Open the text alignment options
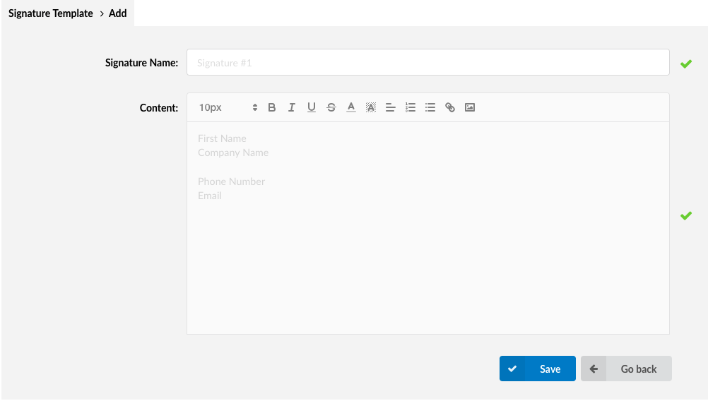Viewport: 708px width, 401px height. pos(391,107)
